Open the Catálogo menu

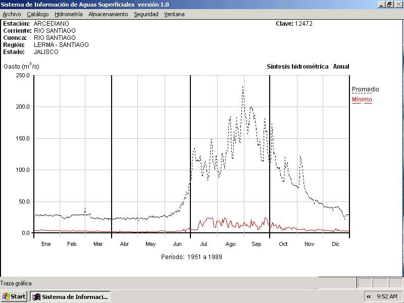[38, 14]
